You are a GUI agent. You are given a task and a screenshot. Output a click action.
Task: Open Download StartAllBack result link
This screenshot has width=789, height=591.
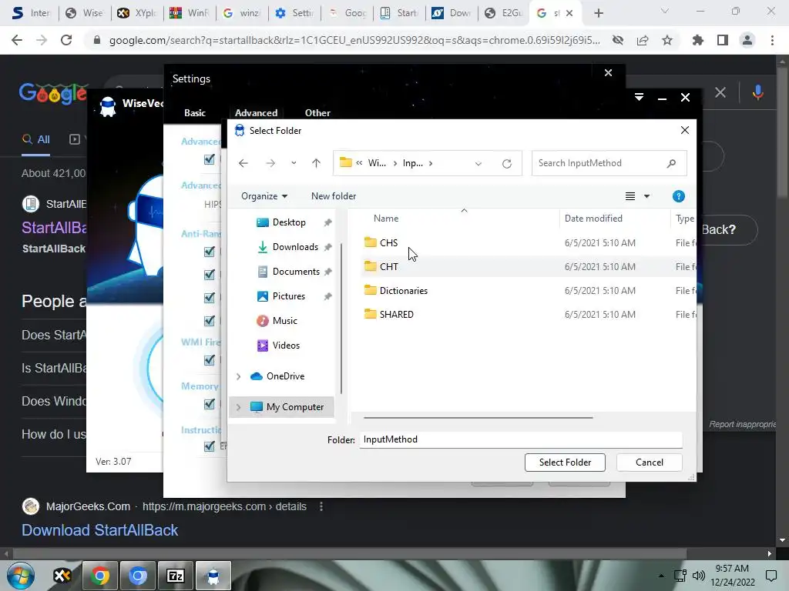pyautogui.click(x=99, y=530)
